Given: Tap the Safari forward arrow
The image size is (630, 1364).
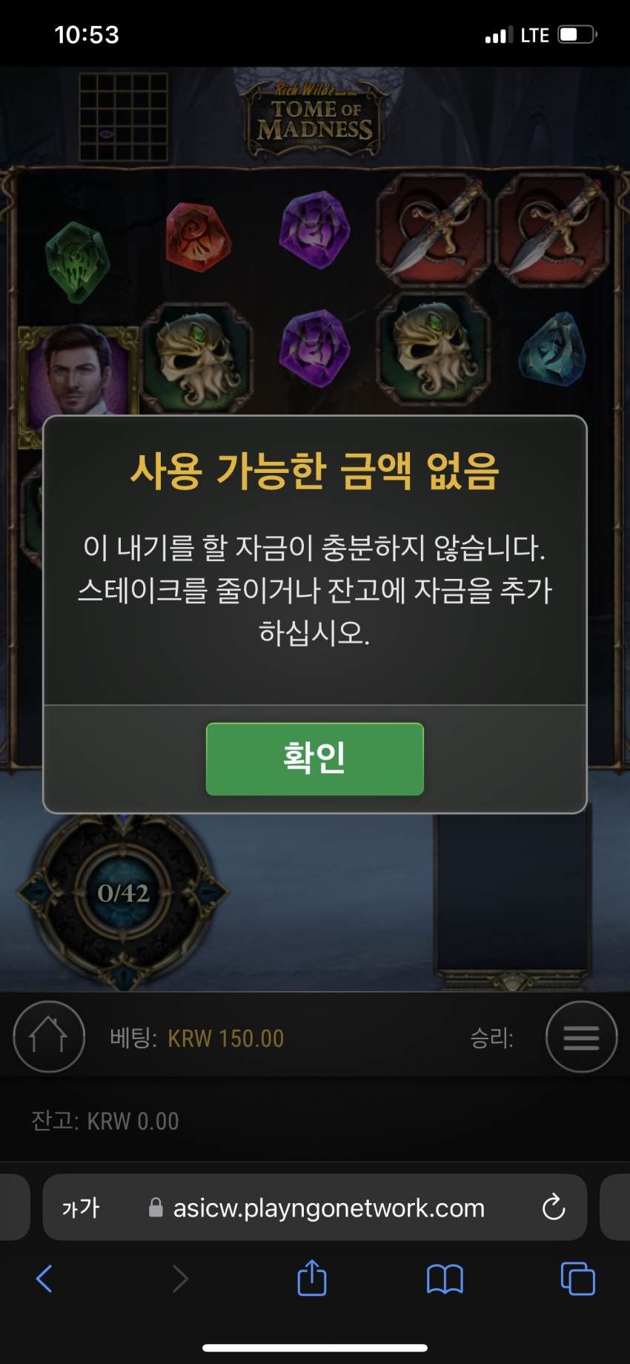Looking at the screenshot, I should click(179, 1279).
